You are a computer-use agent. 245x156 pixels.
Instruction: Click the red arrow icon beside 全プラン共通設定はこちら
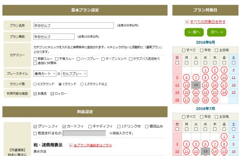71,145
